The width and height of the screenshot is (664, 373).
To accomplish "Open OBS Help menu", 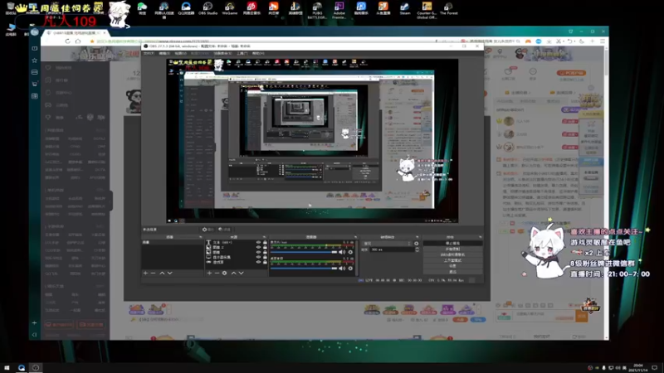I will [258, 53].
